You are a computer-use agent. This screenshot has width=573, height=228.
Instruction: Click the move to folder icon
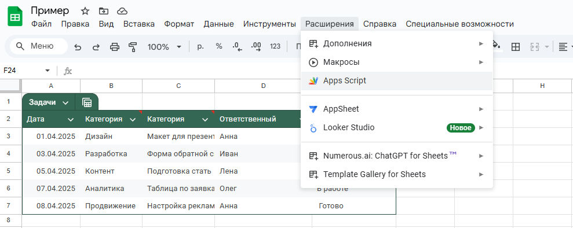coord(103,12)
